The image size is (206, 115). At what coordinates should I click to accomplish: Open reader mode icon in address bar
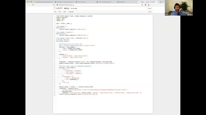coord(142,5)
